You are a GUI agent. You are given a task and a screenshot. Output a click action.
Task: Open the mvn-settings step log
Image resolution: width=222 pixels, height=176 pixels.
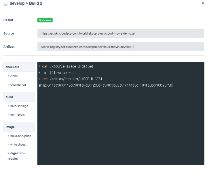(18, 106)
